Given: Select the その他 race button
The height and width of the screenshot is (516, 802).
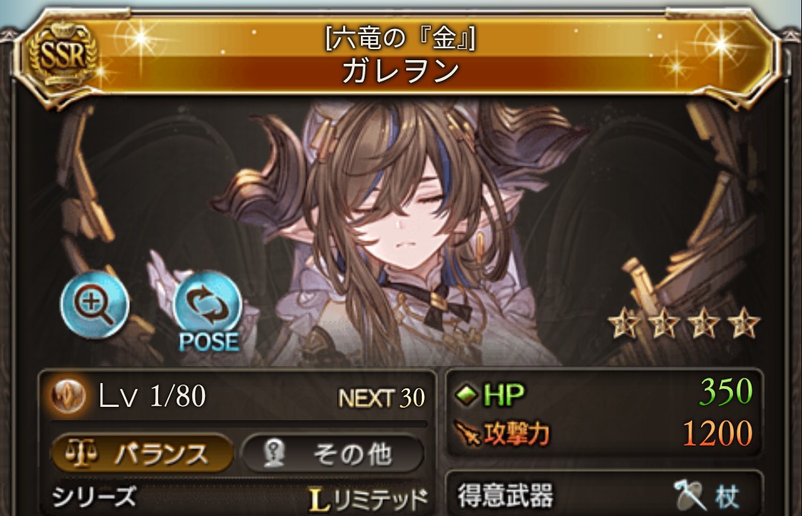Looking at the screenshot, I should (x=333, y=453).
